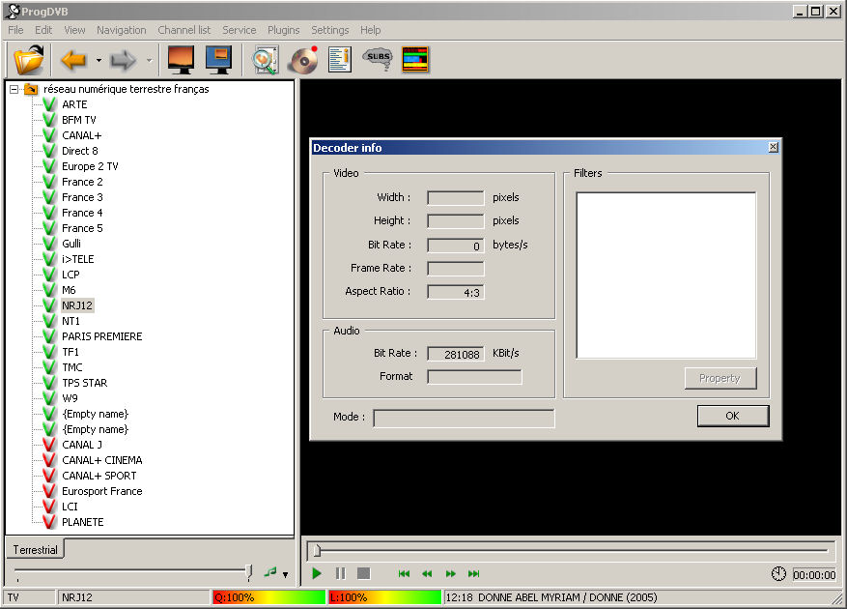Pause playback with the Pause button
The image size is (847, 609).
pos(340,573)
